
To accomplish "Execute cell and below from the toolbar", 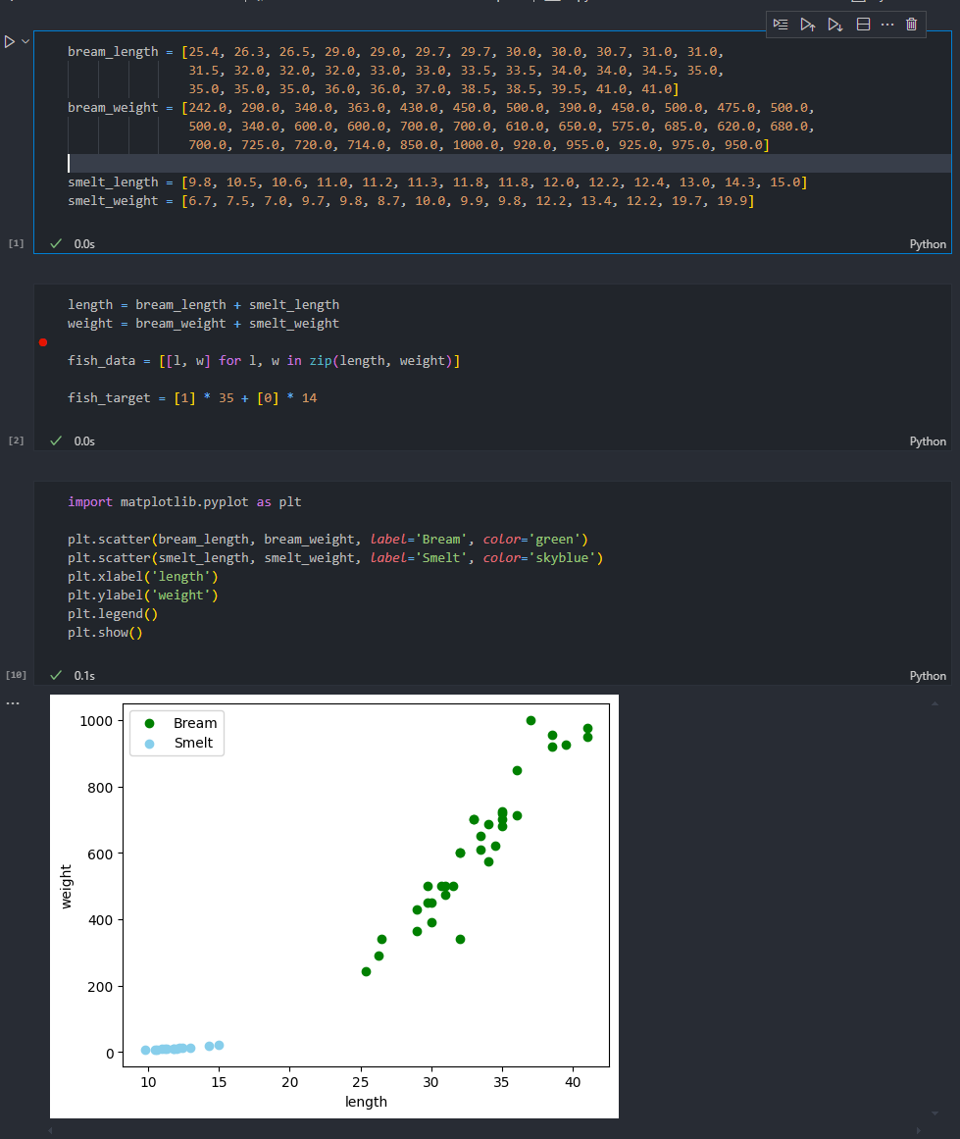I will pyautogui.click(x=835, y=24).
